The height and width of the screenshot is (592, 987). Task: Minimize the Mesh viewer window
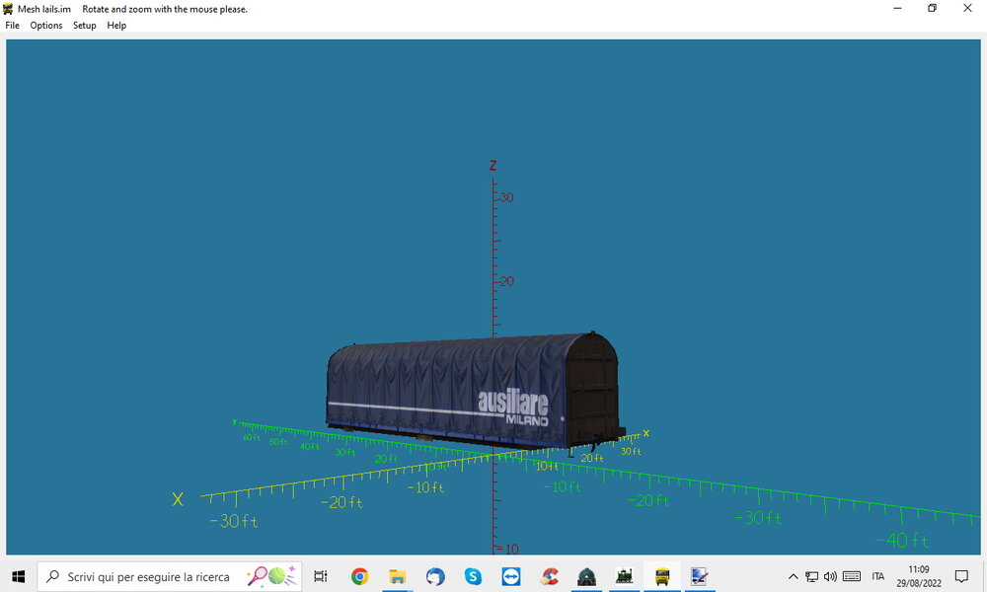897,8
